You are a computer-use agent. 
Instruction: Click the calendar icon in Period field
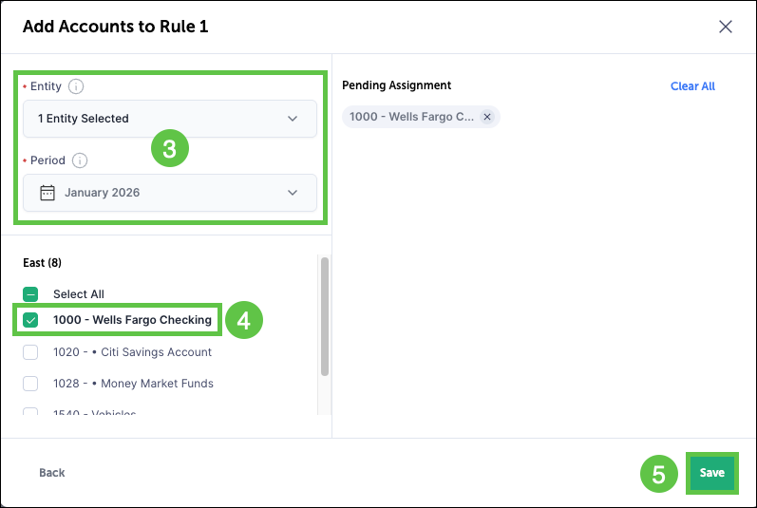pos(47,193)
